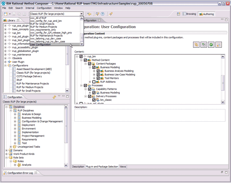231x183 pixels.
Task: Open the Configuration menu
Action: click(x=44, y=8)
